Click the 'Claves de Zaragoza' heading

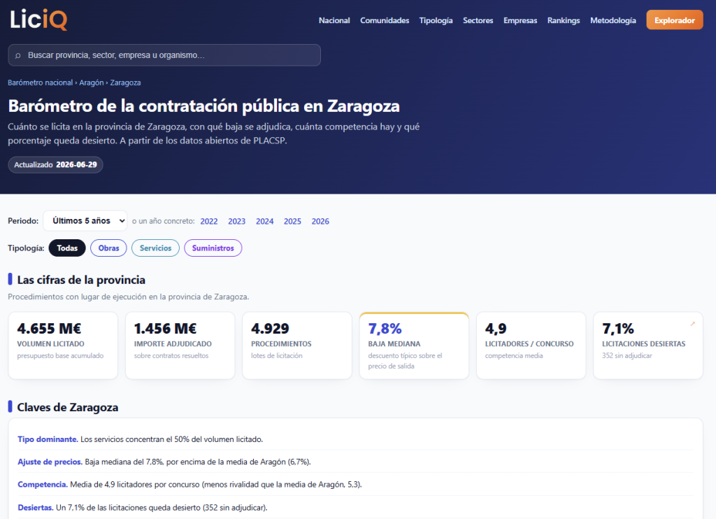(68, 407)
